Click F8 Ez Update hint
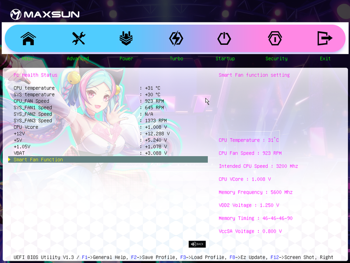Screen dimensions: 350x263 248,257
